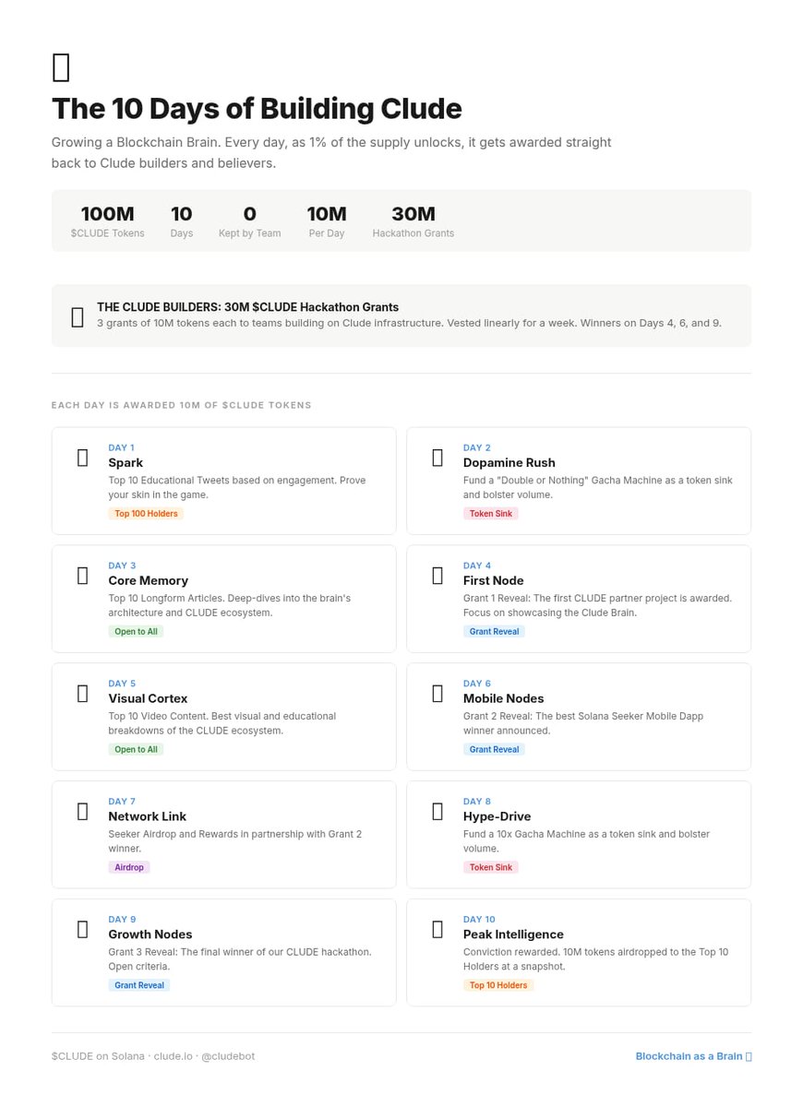Click the THE CLUDE BUILDERS hackathon heading
This screenshot has height=1107, width=803.
(248, 307)
